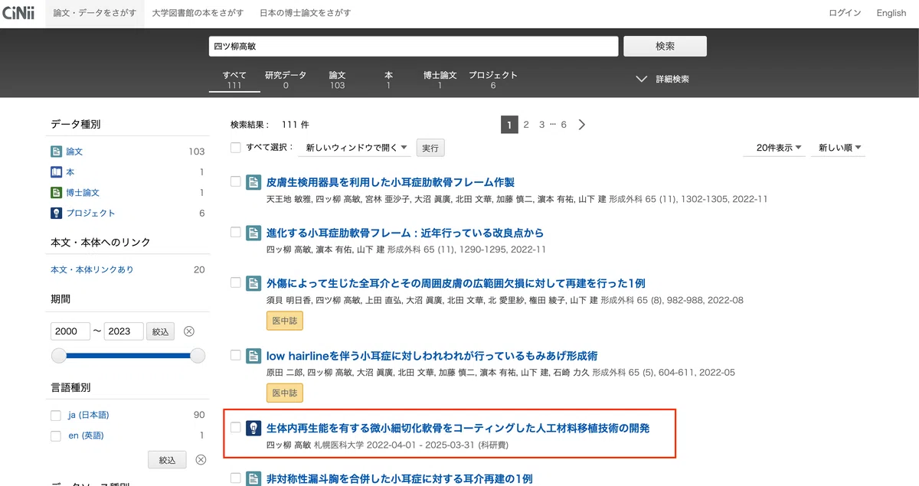919x486 pixels.
Task: Click the right handle of period slider
Action: tap(198, 355)
